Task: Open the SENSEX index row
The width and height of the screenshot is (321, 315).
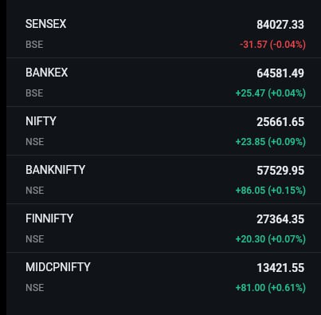Action: [163, 33]
